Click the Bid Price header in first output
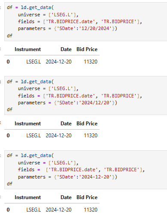This screenshot has height=215, width=167. [87, 49]
